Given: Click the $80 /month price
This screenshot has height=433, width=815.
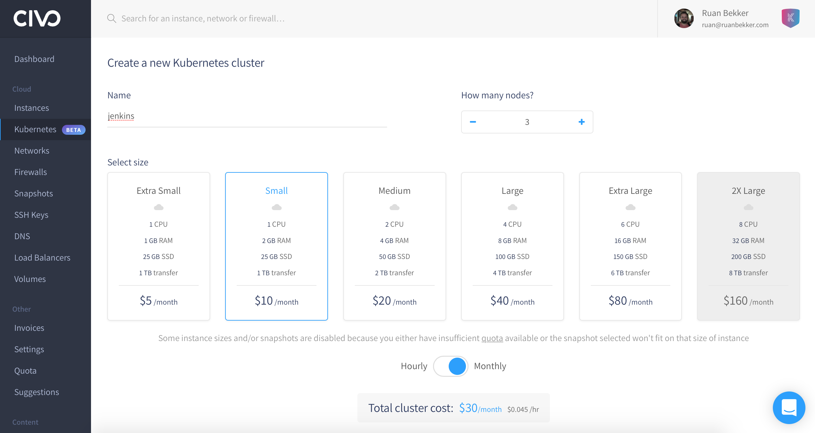Looking at the screenshot, I should pos(630,301).
